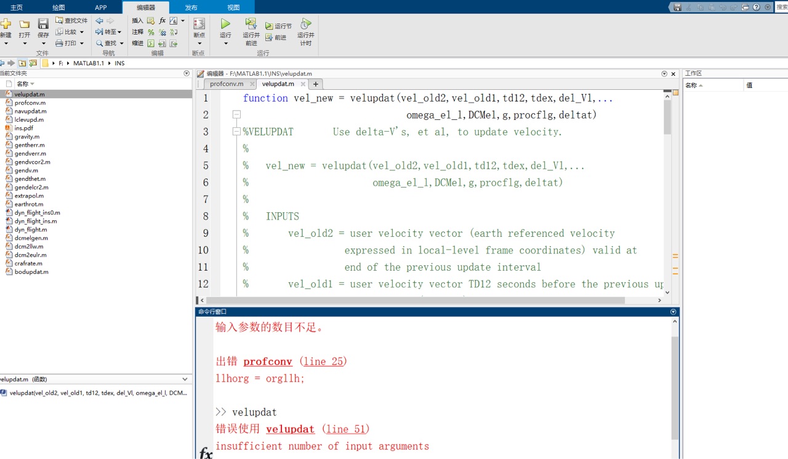
Task: Select bodupdat.m in the file list
Action: click(31, 271)
